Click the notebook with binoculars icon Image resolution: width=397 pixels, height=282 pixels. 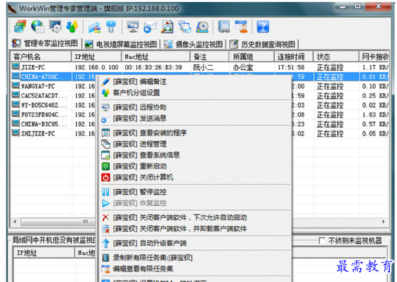[x=224, y=27]
